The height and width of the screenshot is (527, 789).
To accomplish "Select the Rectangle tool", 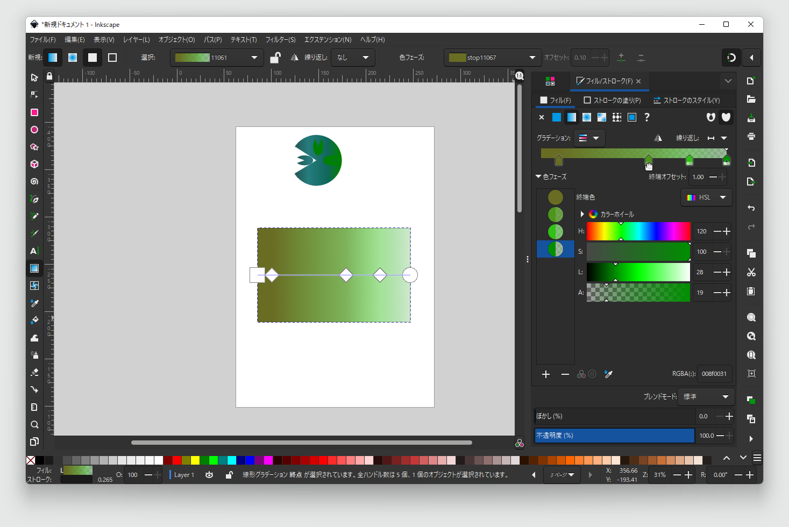I will tap(34, 112).
